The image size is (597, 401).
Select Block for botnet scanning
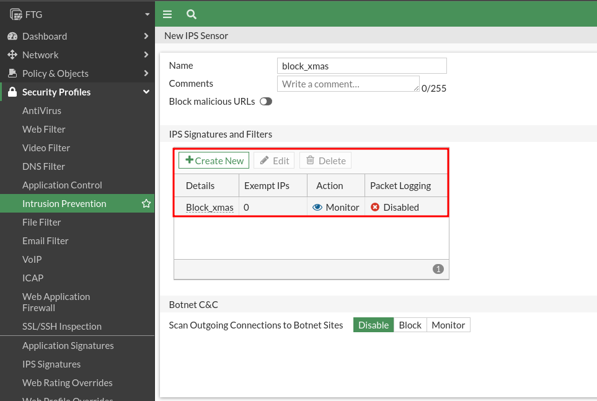pyautogui.click(x=410, y=325)
